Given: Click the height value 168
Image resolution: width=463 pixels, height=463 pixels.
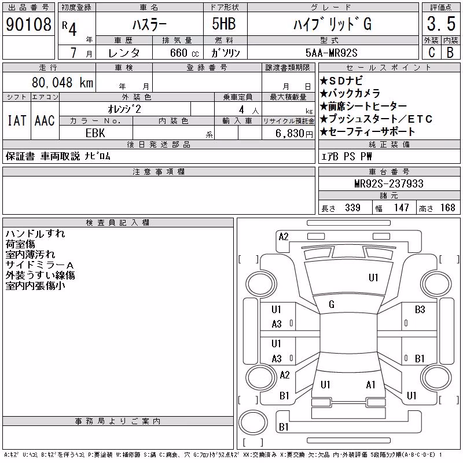Looking at the screenshot, I should click(447, 208).
